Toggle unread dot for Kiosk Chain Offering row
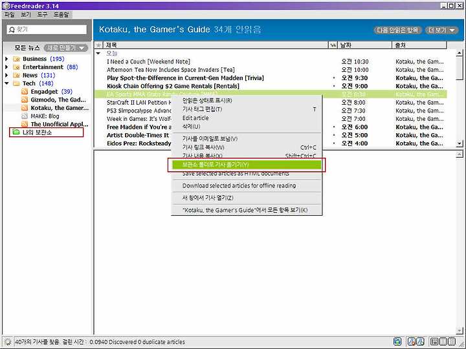Viewport: 466px width, 349px height. coord(334,86)
